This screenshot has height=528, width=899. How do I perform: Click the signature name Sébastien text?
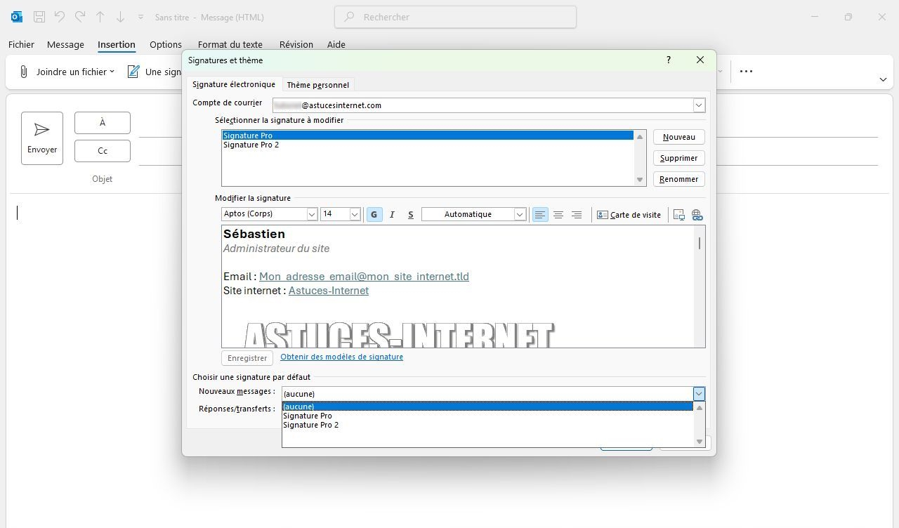tap(254, 234)
